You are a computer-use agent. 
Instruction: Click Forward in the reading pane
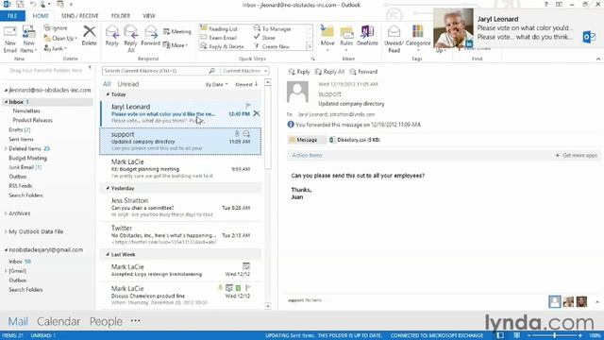[x=363, y=72]
